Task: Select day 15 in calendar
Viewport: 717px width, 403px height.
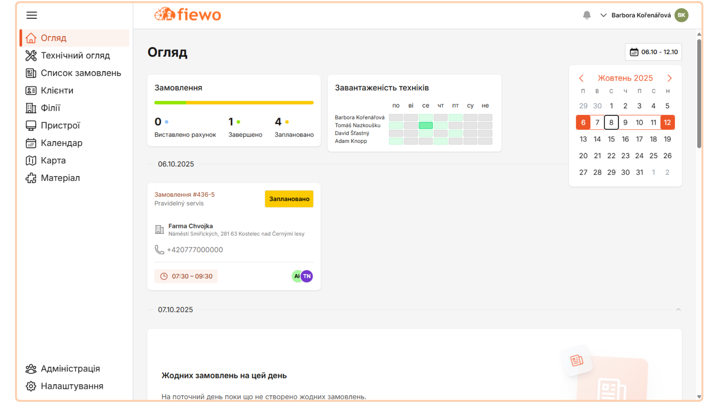Action: point(611,139)
